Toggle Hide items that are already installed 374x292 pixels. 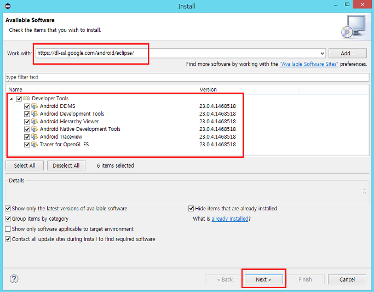tap(191, 209)
